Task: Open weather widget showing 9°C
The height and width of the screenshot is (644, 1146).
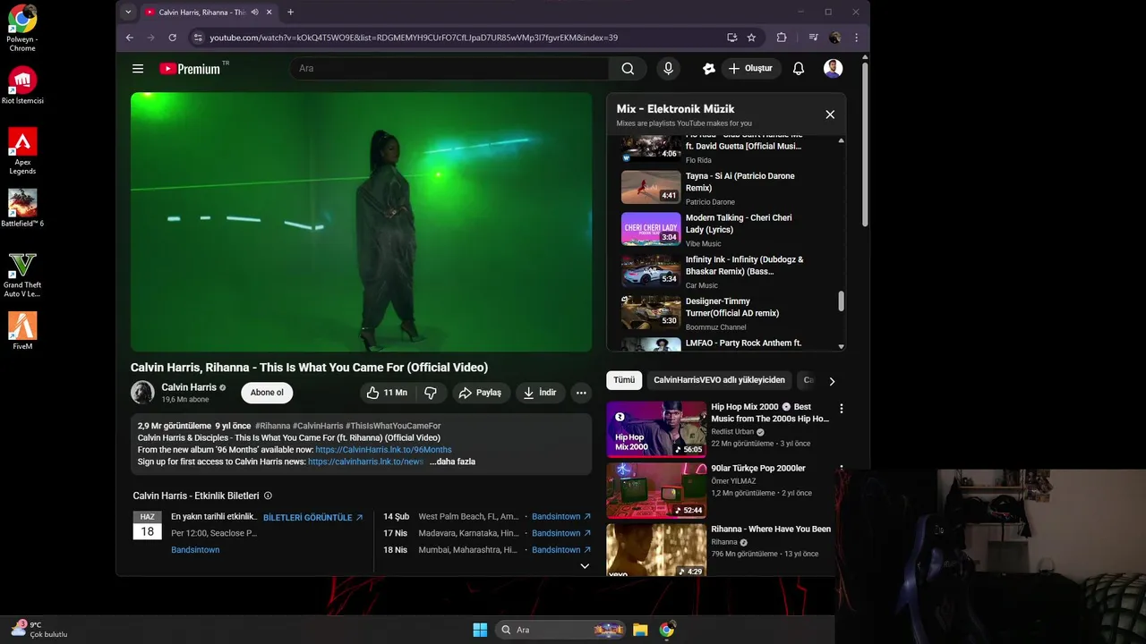Action: coord(38,630)
